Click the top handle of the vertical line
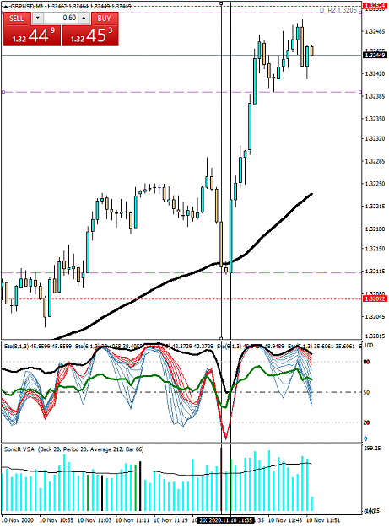 click(221, 3)
